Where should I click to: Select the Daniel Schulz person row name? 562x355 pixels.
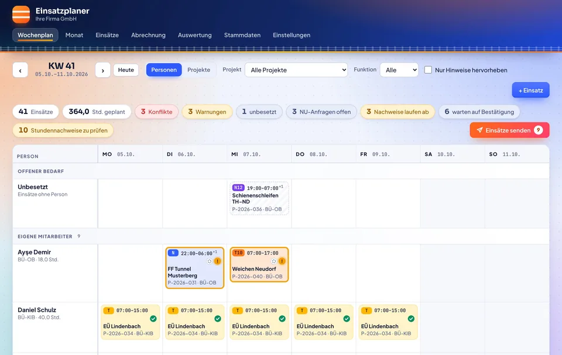[37, 310]
